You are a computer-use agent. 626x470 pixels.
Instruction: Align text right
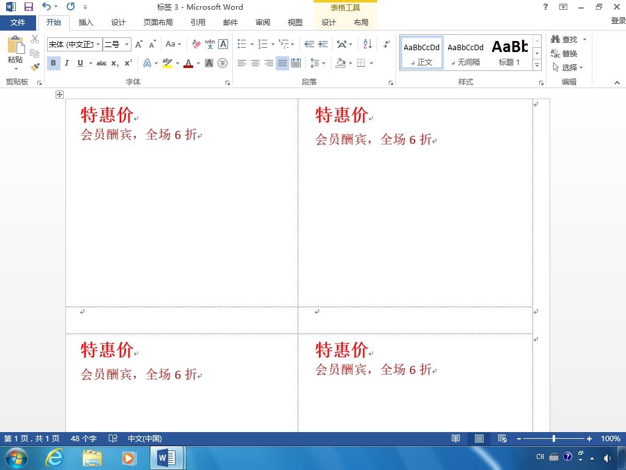[269, 63]
